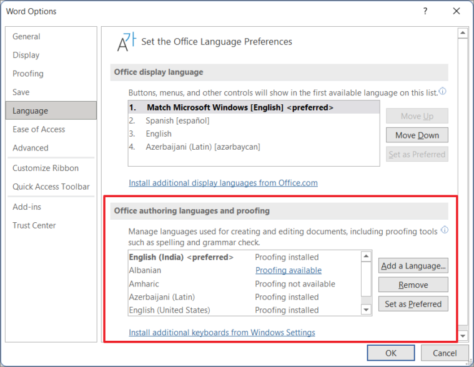Click the language preferences header icon
Image resolution: width=474 pixels, height=367 pixels.
(x=126, y=42)
